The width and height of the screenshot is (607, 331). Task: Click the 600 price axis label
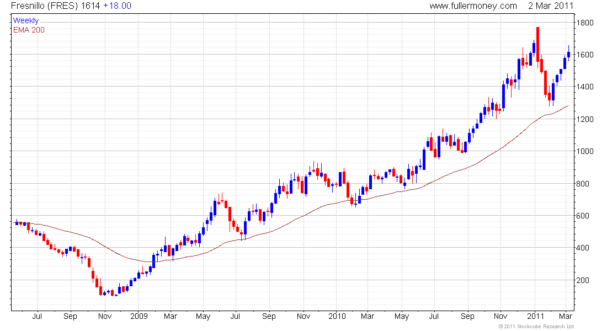click(583, 216)
